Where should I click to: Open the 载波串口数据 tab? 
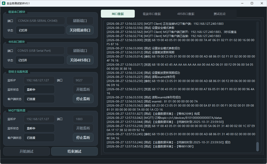[152, 14]
